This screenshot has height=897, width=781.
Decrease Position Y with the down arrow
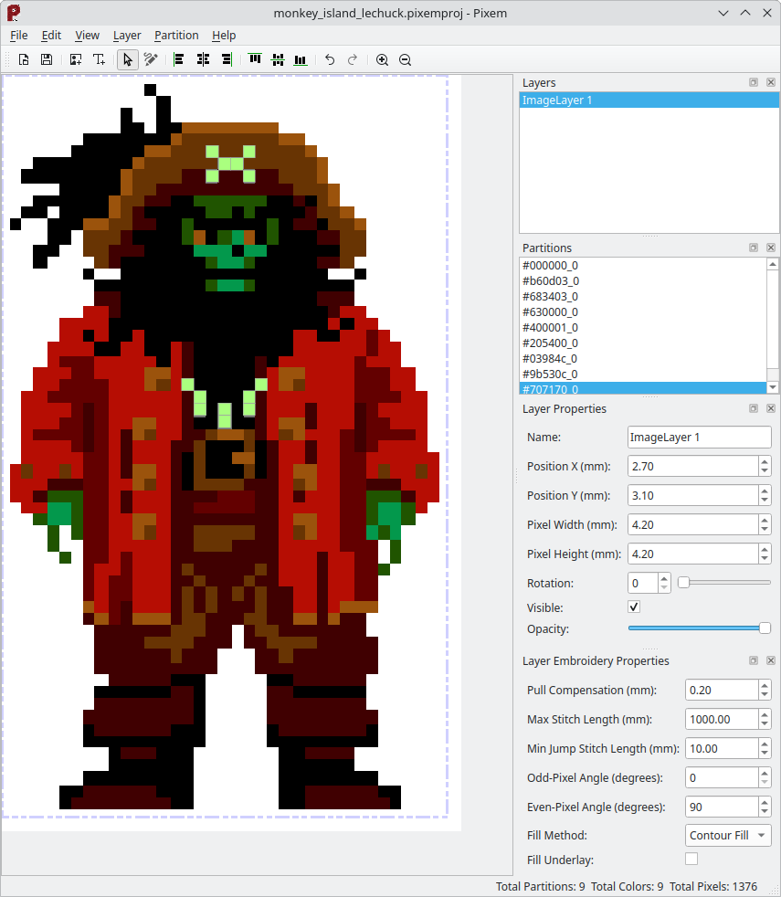point(765,501)
